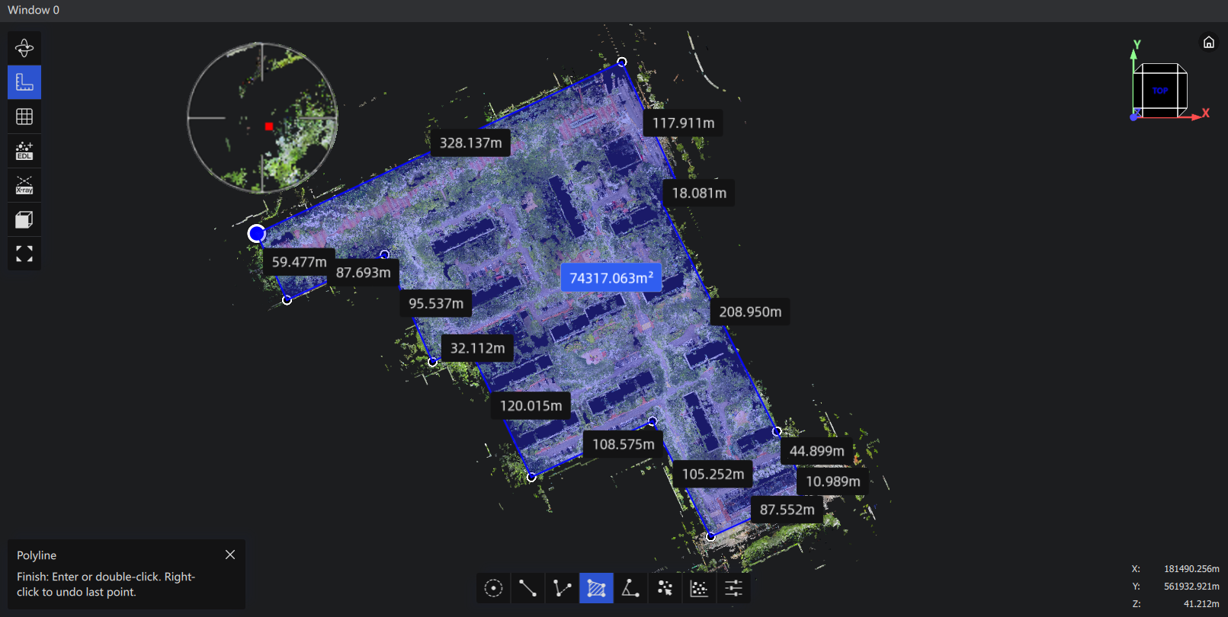Select the distance line tool
This screenshot has width=1228, height=617.
click(x=527, y=588)
